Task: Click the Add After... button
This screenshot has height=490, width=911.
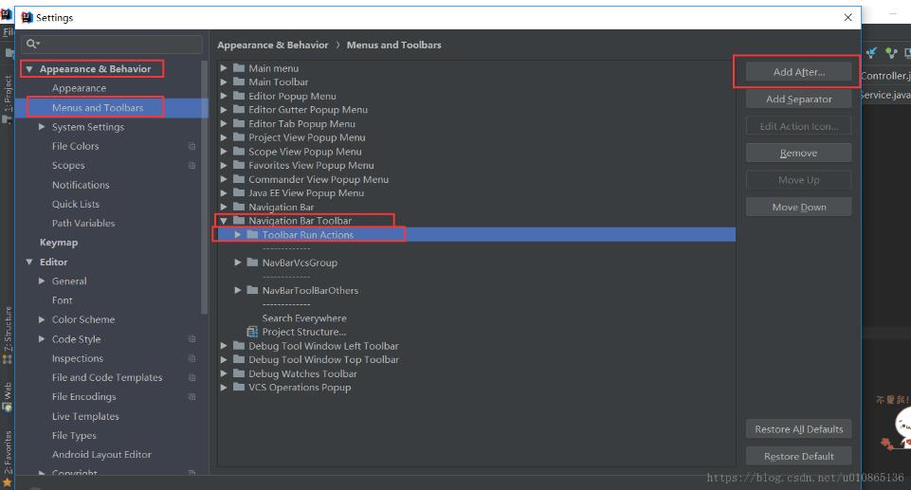Action: (x=798, y=72)
